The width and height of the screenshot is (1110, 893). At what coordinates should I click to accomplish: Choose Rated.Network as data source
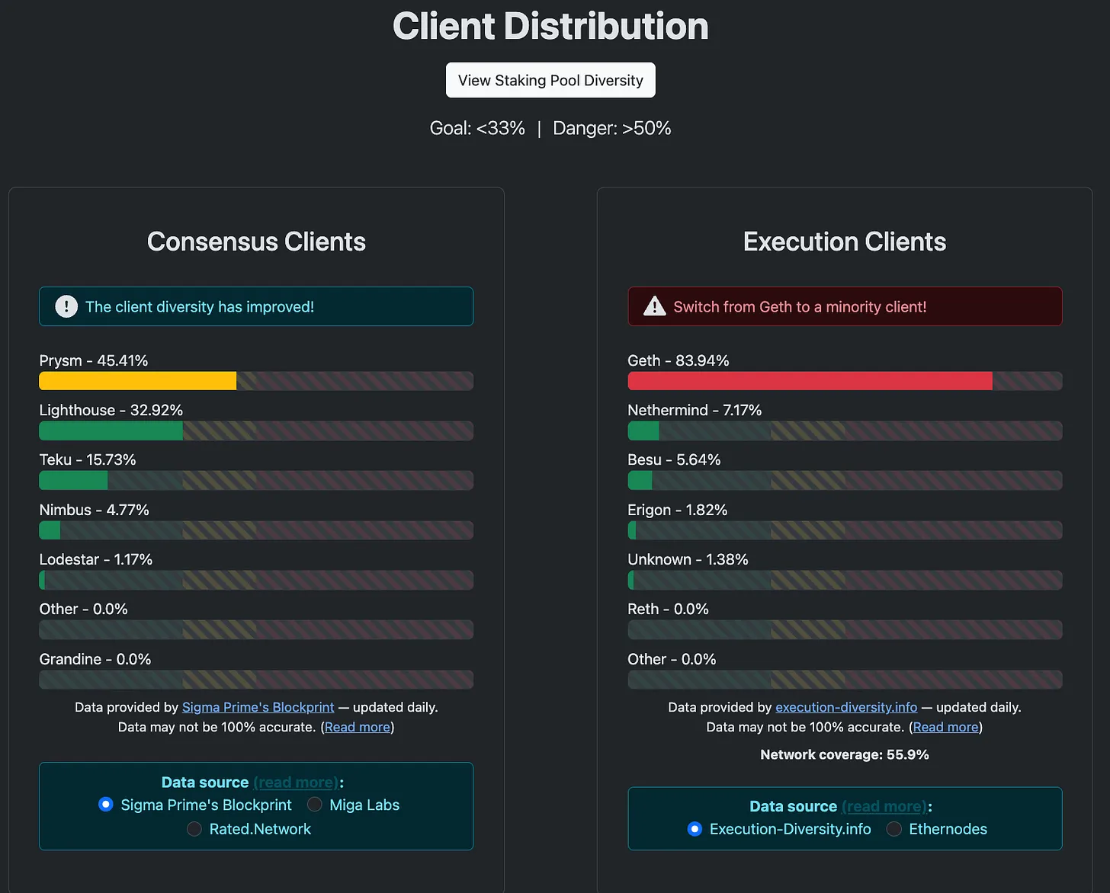coord(194,829)
